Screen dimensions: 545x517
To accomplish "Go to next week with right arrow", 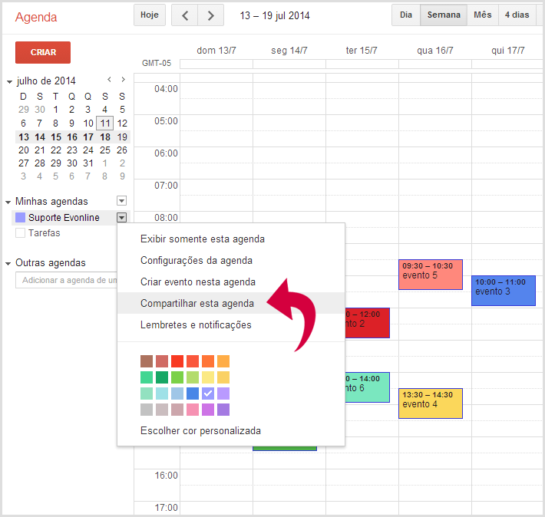I will pos(210,15).
